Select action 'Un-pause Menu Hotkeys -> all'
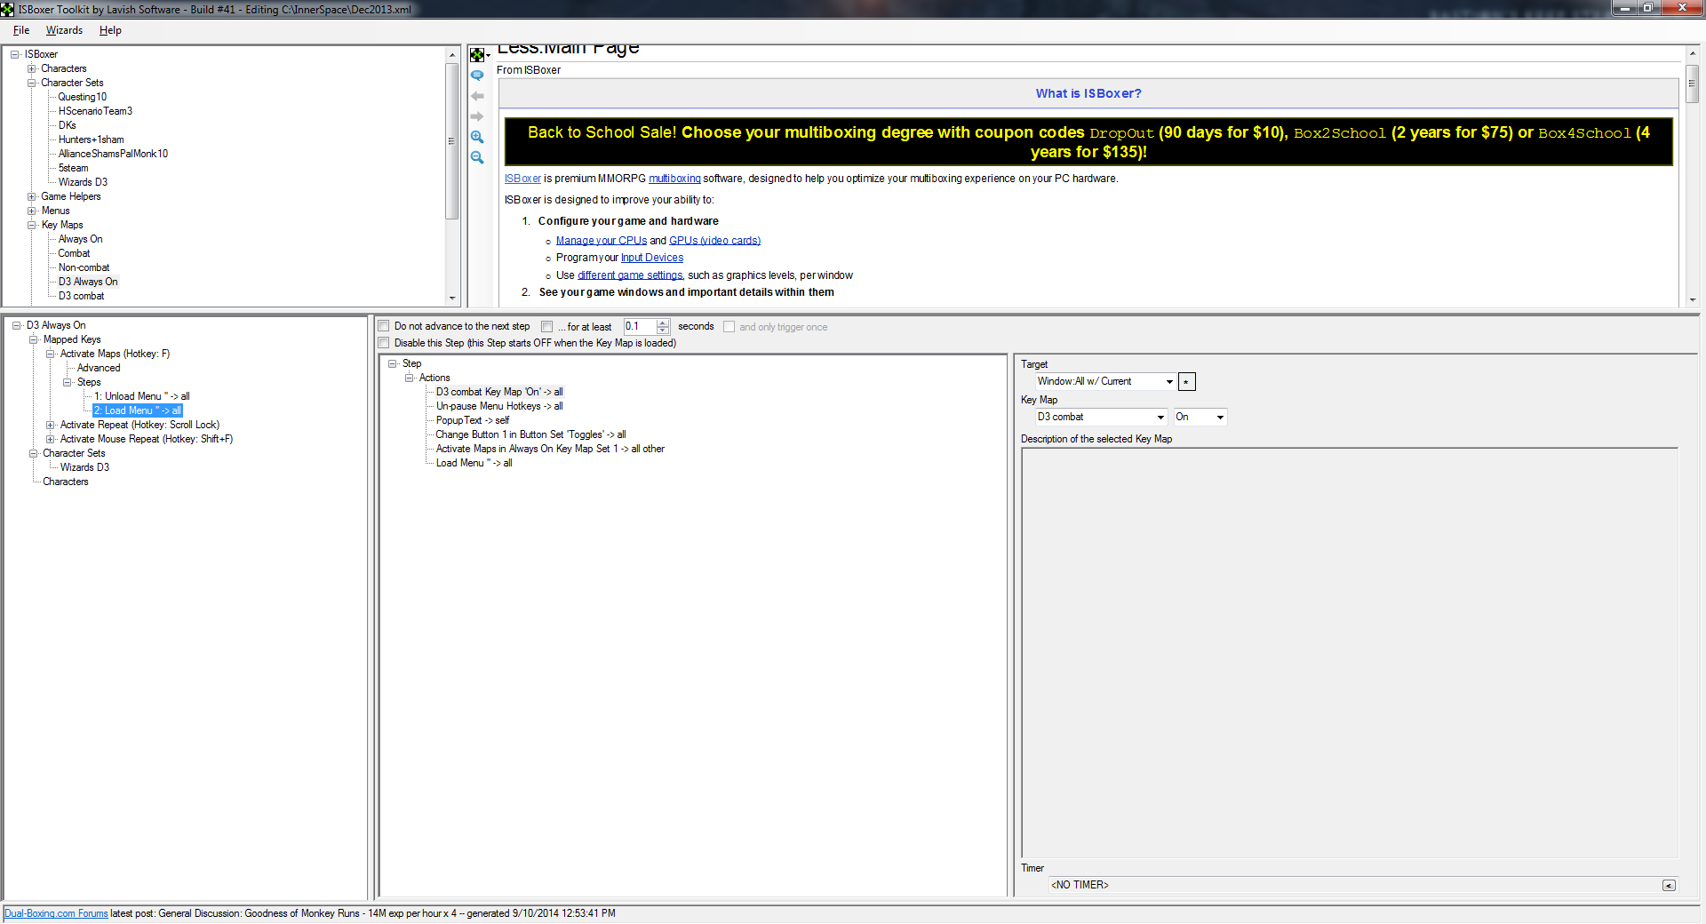This screenshot has height=924, width=1706. 499,406
